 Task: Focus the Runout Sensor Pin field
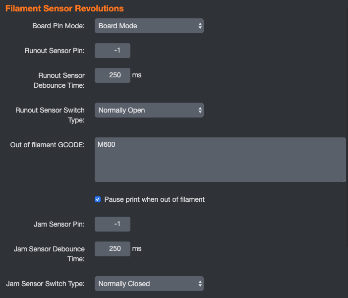[x=113, y=51]
